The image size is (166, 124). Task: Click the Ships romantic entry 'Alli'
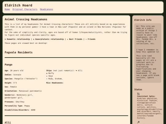(x=79, y=70)
